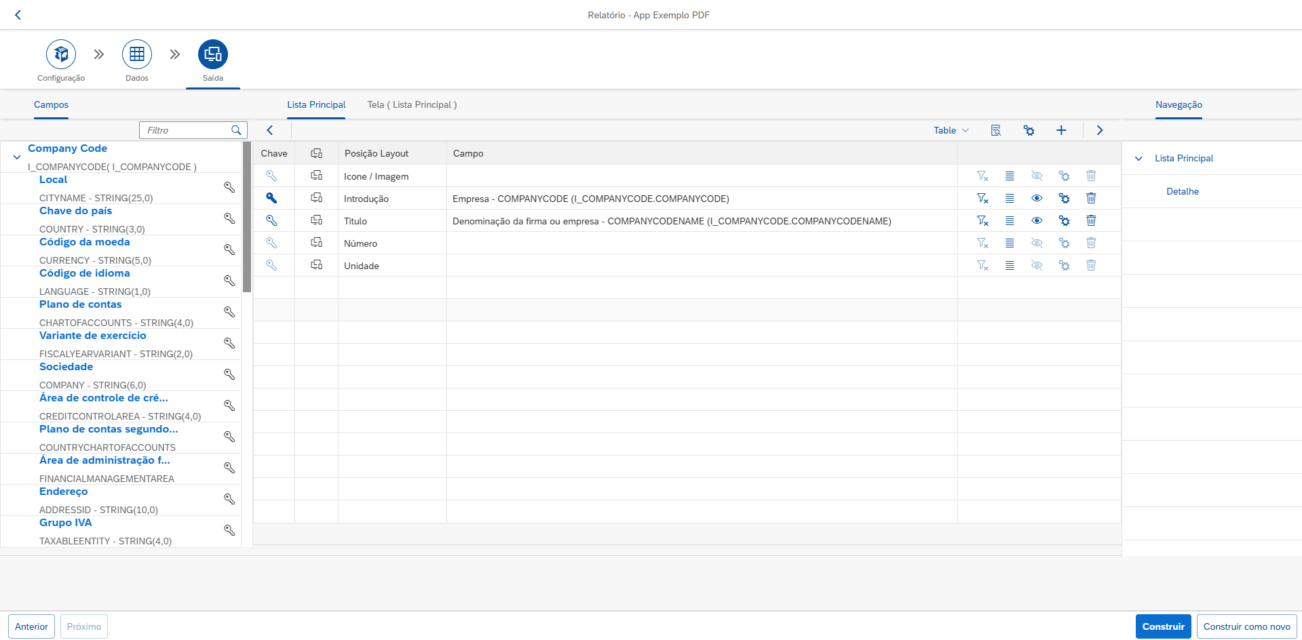Open alignment lines icon on the Introdução row
1302x640 pixels.
(1010, 198)
